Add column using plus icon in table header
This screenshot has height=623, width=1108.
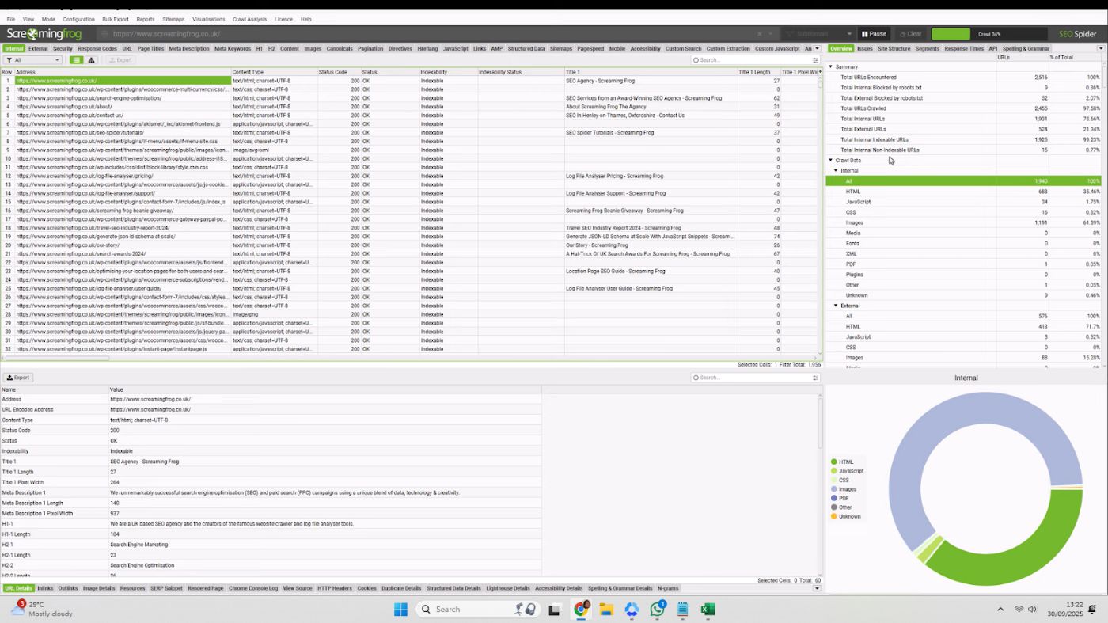819,72
